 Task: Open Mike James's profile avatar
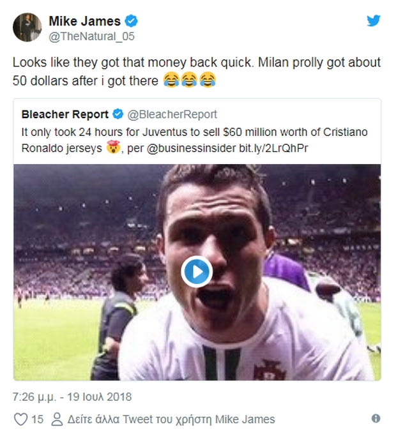(27, 27)
